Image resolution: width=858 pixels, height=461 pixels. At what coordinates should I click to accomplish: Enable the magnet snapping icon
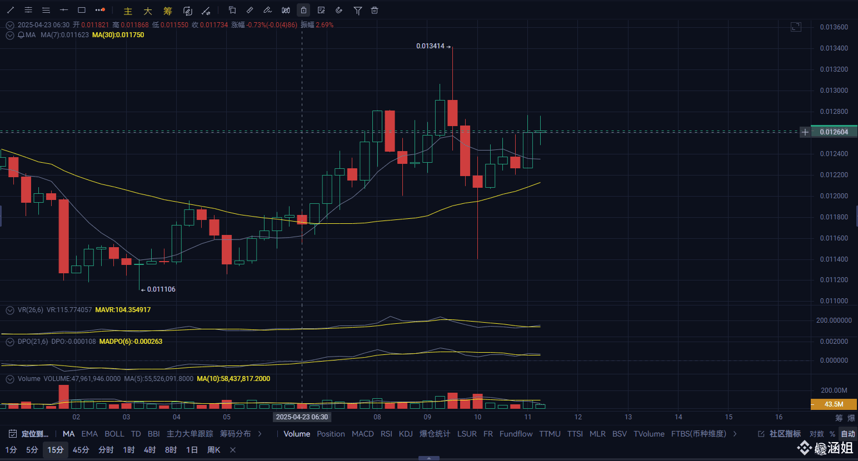click(x=339, y=10)
